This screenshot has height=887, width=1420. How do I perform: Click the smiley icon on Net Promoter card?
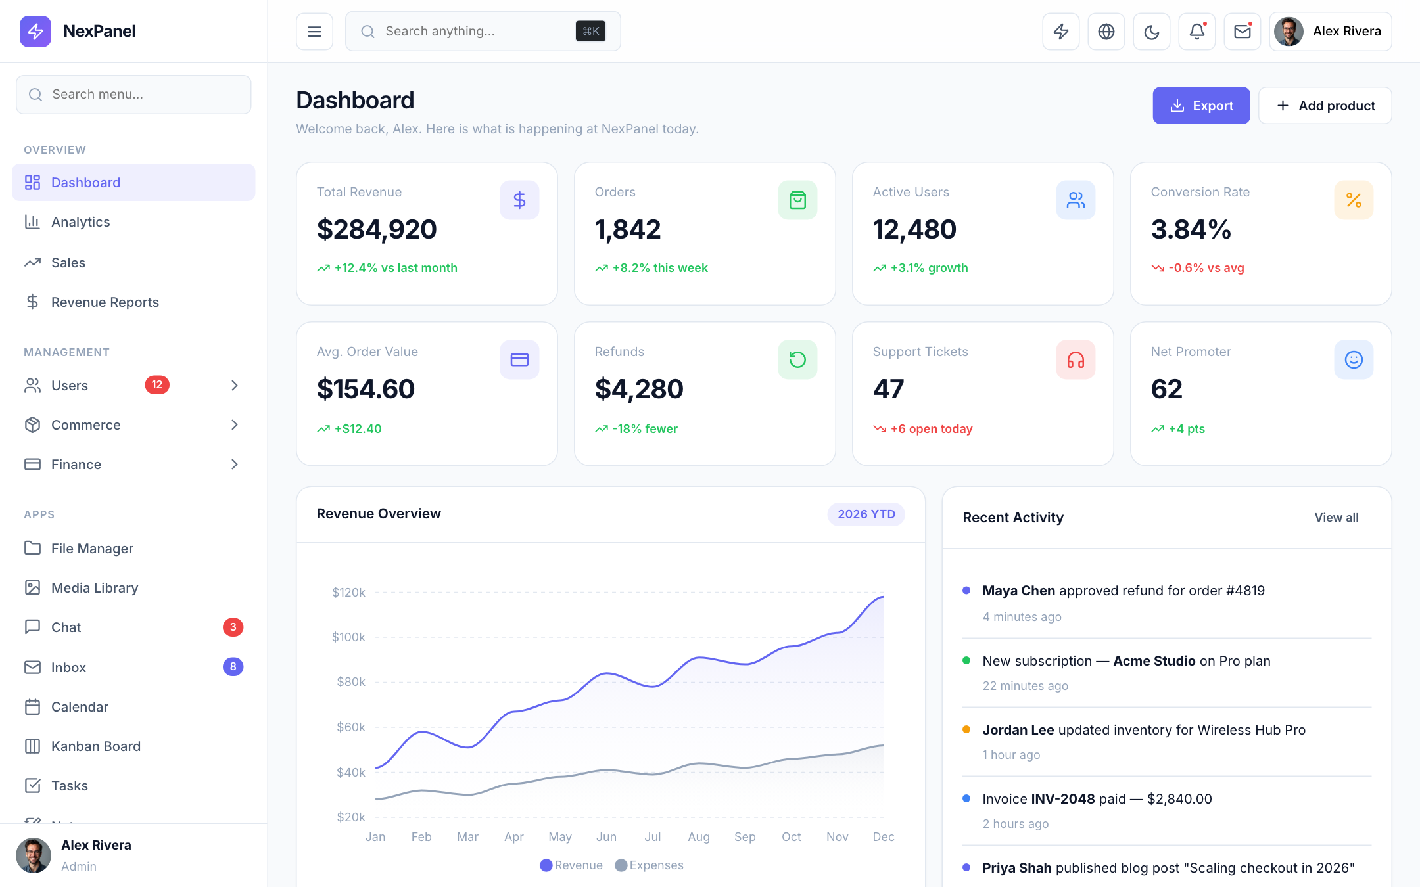(x=1354, y=359)
